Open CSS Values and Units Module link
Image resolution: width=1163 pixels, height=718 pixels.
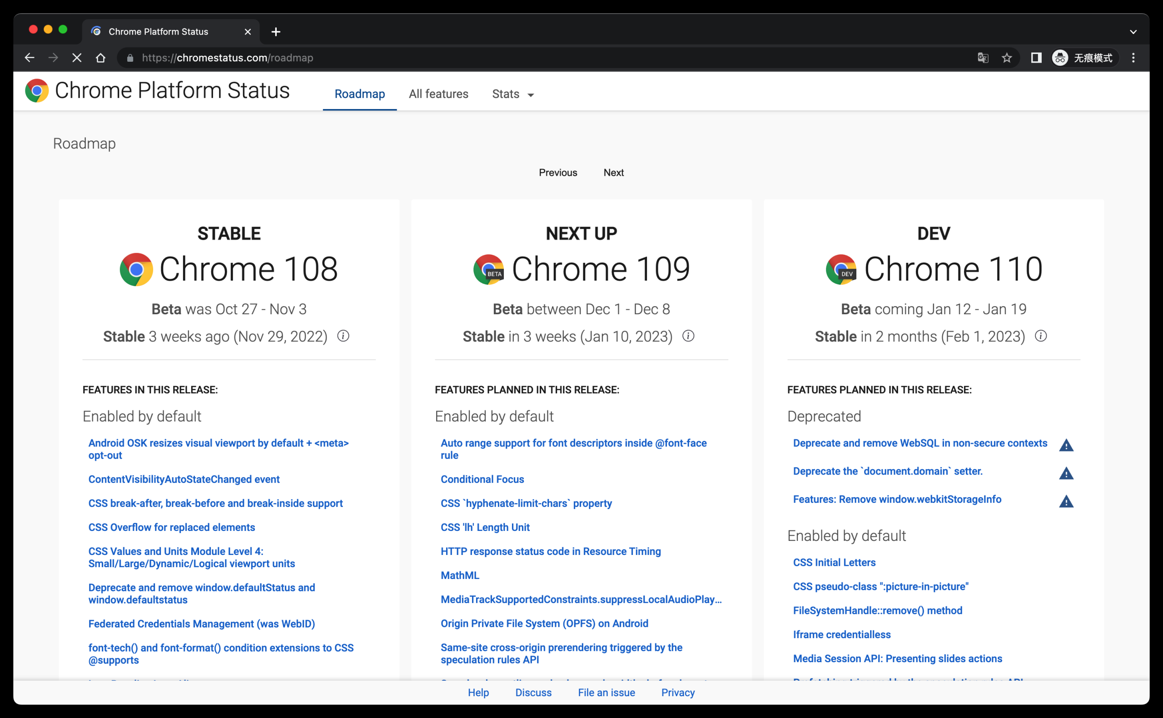point(191,558)
